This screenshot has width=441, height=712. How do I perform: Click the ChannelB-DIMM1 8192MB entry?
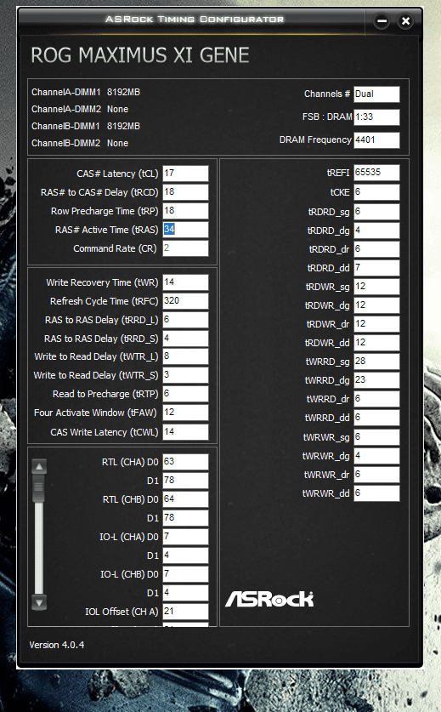point(86,126)
